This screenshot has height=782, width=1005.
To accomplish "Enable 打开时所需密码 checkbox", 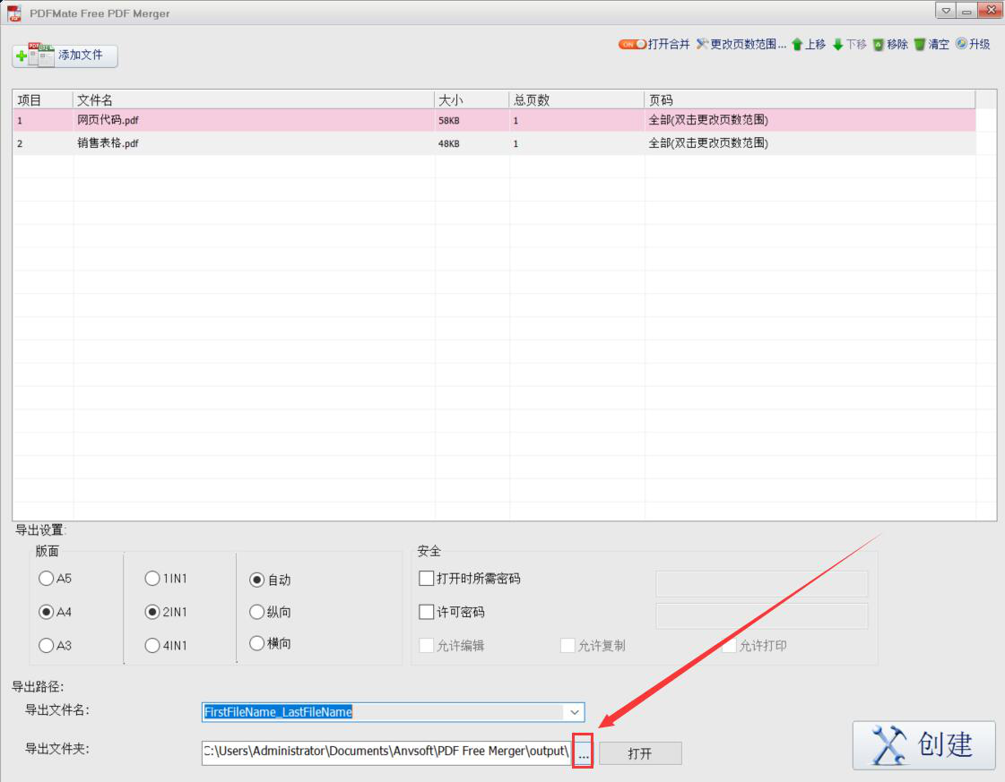I will 426,579.
